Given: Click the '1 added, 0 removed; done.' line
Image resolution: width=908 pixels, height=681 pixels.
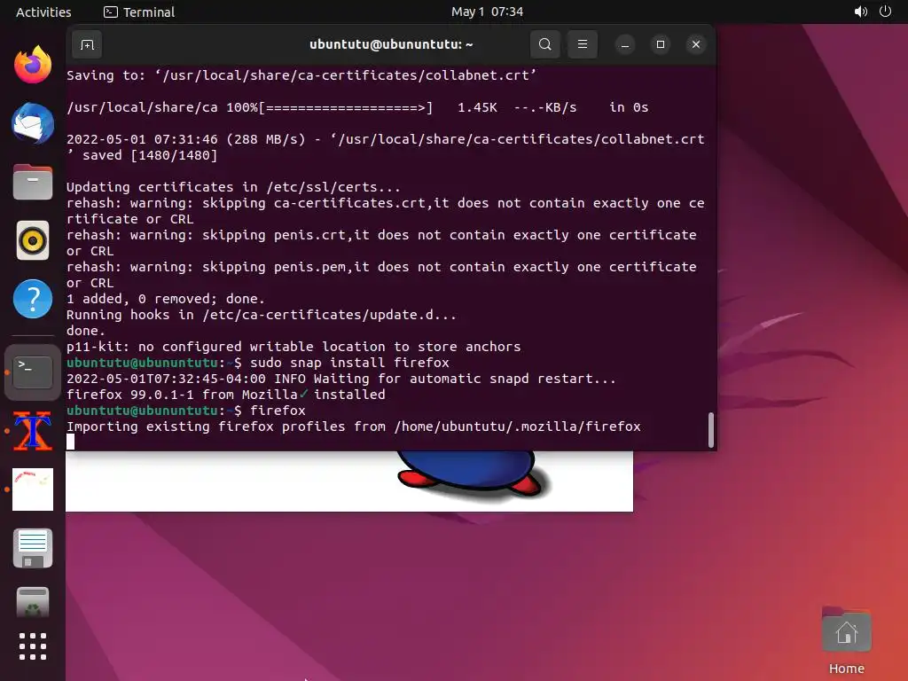Looking at the screenshot, I should [x=165, y=299].
